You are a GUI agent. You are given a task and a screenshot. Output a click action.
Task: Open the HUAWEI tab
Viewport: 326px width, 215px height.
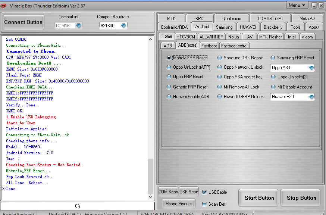(248, 27)
